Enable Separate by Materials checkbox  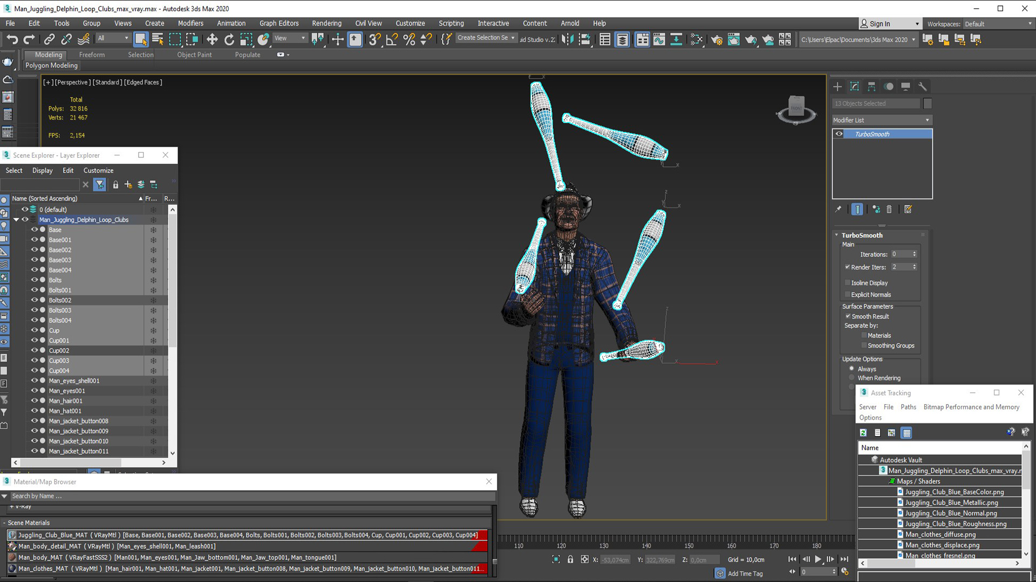(x=864, y=335)
